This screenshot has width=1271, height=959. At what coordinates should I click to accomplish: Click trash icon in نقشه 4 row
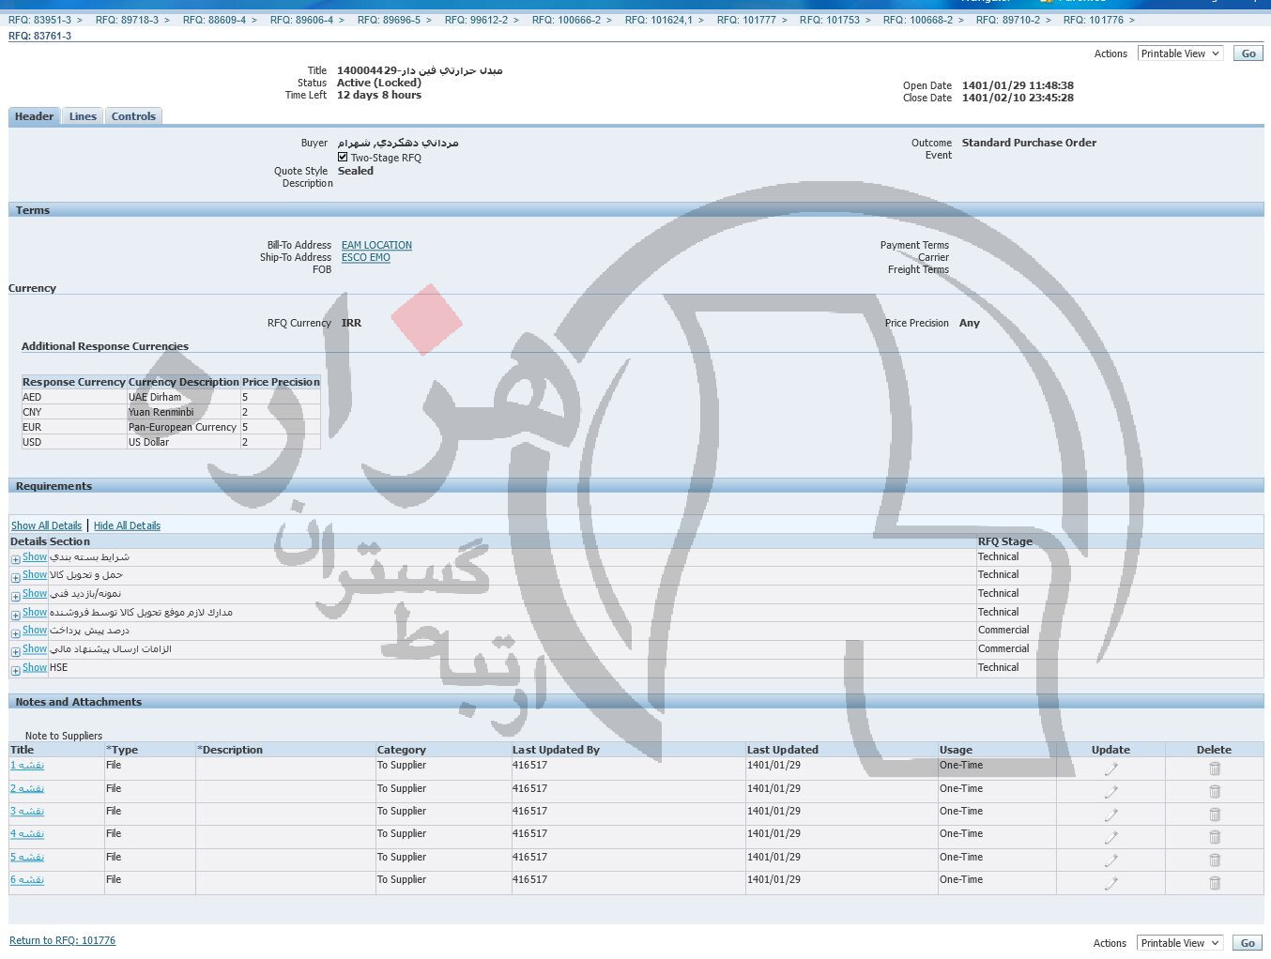coord(1215,837)
